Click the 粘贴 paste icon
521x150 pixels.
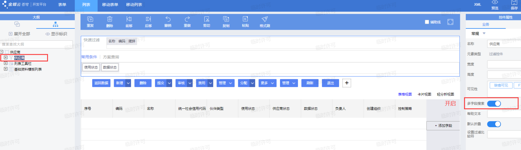[x=245, y=19]
